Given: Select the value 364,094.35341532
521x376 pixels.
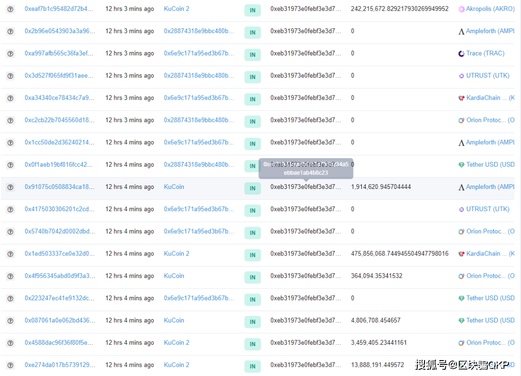Looking at the screenshot, I should coord(376,276).
